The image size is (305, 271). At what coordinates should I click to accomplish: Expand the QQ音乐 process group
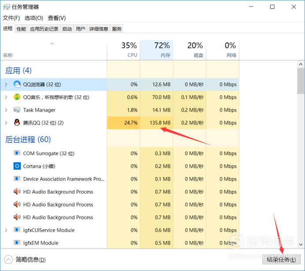coord(6,97)
